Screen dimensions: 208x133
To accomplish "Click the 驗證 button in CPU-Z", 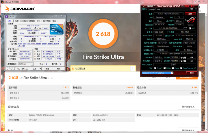I will pos(47,69).
